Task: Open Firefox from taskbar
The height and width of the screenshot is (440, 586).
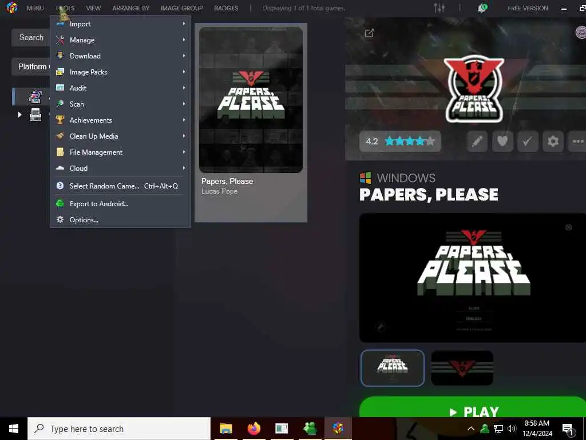Action: point(254,429)
